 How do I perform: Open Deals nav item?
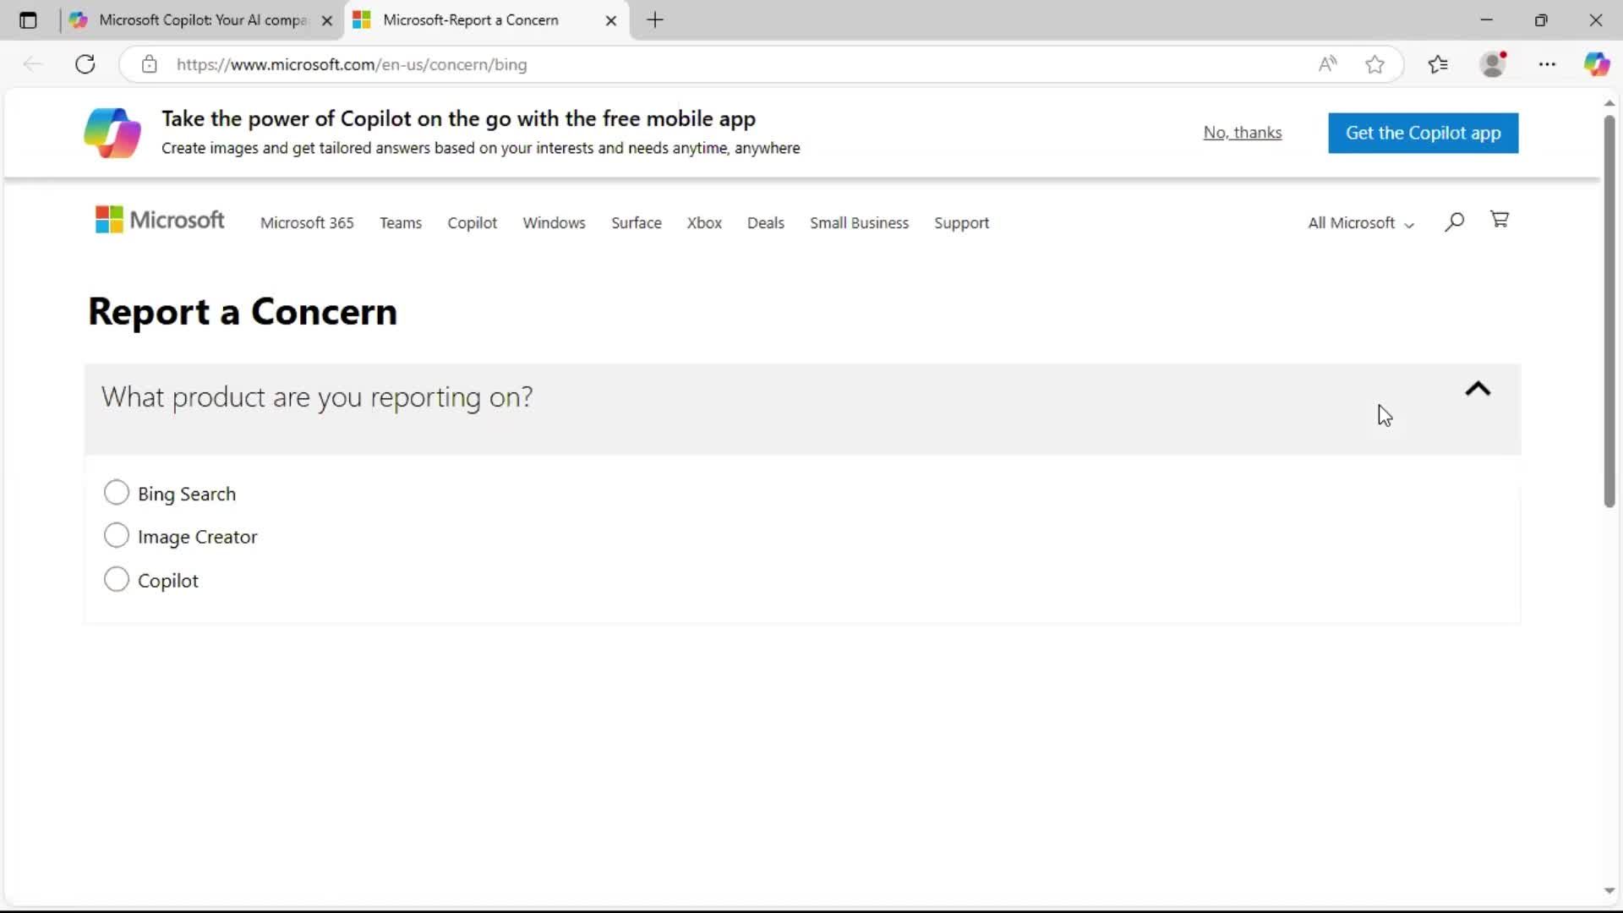coord(766,223)
